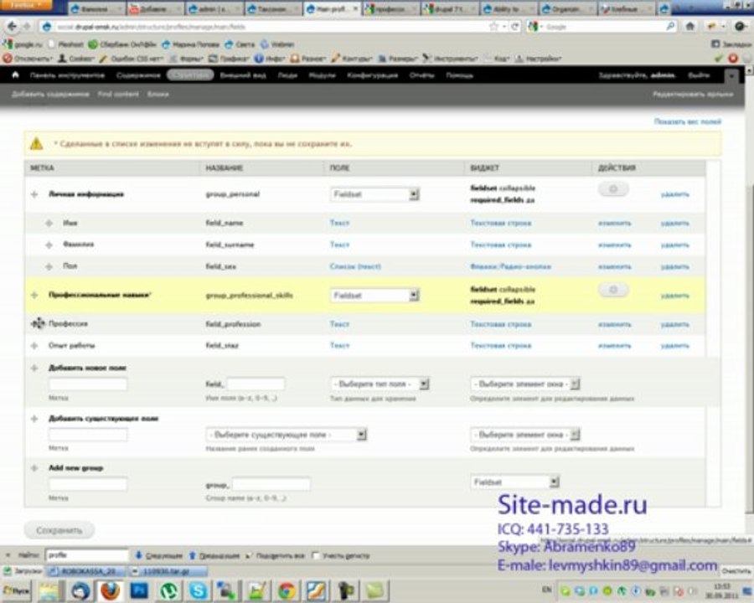The image size is (754, 603).
Task: Open the Формы developer toolbar menu
Action: pos(186,58)
